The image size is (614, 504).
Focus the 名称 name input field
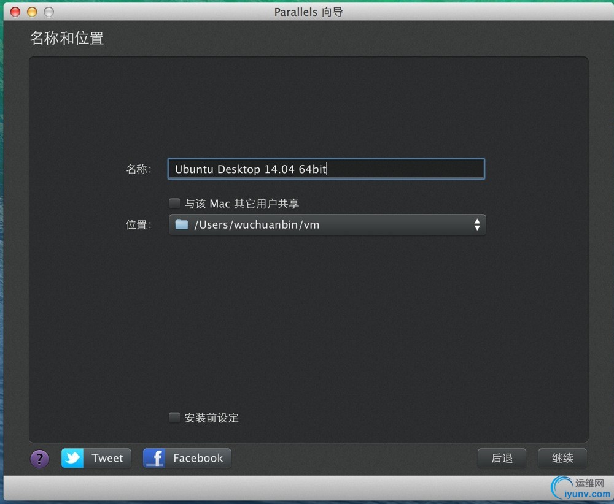tap(326, 169)
